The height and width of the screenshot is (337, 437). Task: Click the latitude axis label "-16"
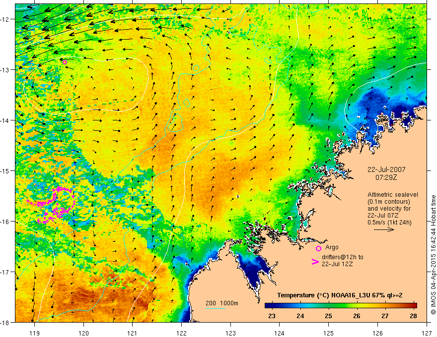pos(5,222)
